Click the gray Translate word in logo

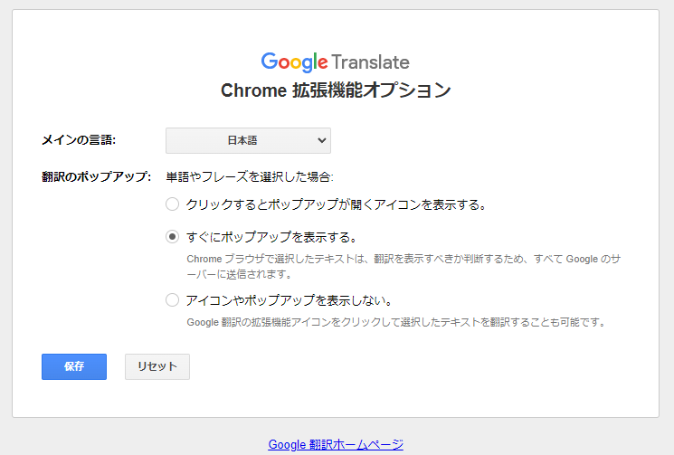pos(370,62)
